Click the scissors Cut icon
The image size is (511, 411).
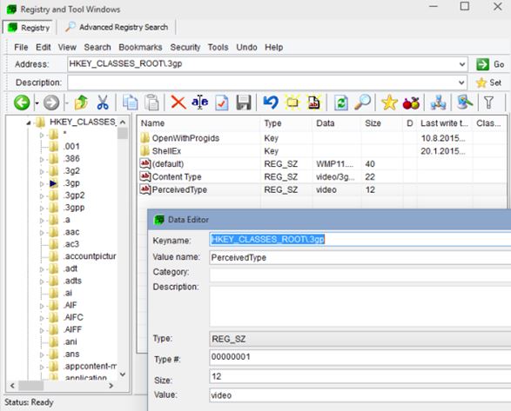click(x=103, y=103)
